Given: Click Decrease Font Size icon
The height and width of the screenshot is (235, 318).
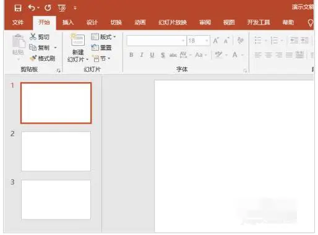Looking at the screenshot, I should tap(226, 41).
